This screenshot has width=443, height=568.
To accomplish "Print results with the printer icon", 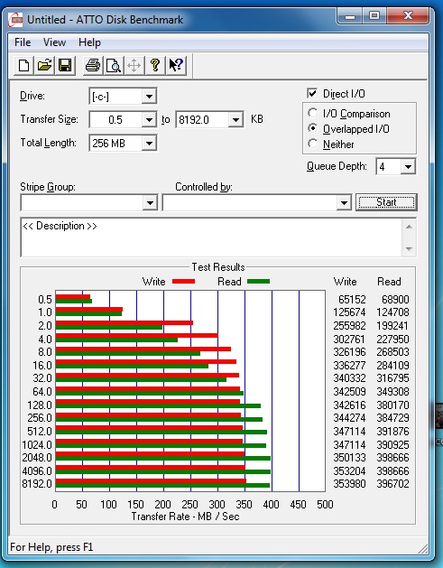I will 93,66.
